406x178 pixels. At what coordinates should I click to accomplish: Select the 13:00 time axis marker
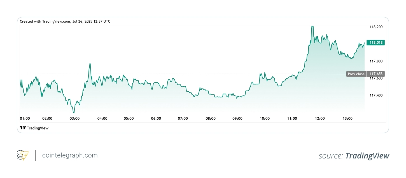click(347, 118)
